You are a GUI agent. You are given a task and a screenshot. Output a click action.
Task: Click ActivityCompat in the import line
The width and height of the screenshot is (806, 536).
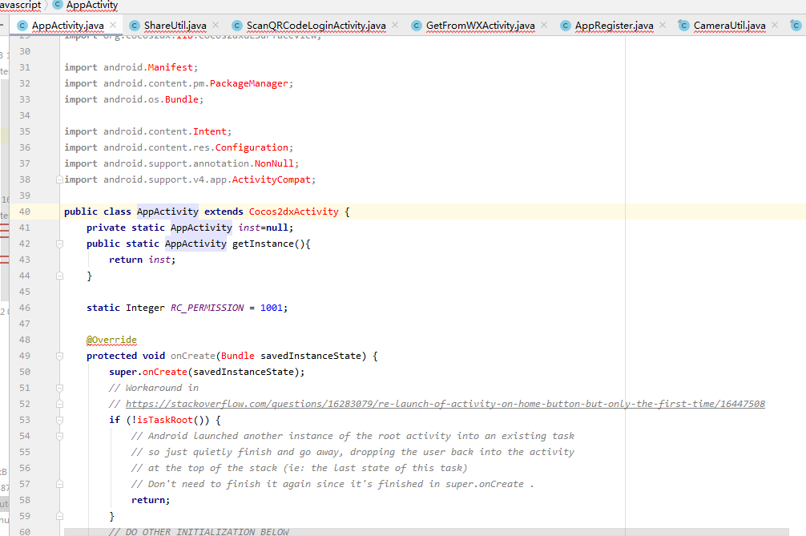(x=272, y=179)
